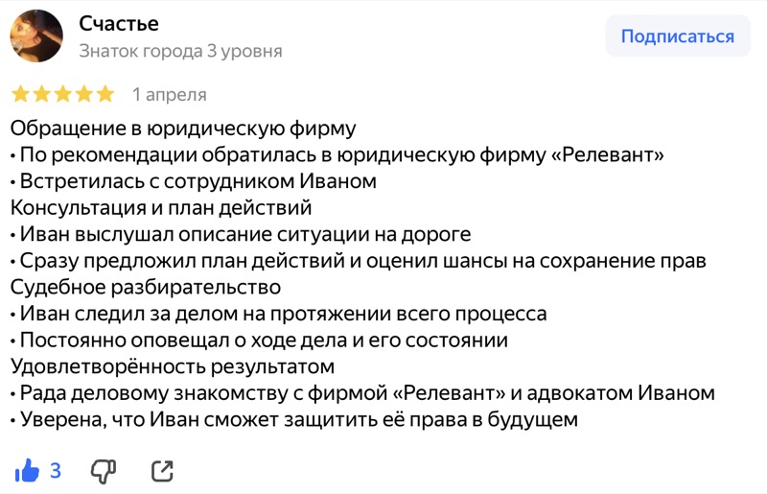Click the heading Удовлетворённость результатом
Viewport: 767px width, 494px height.
click(173, 366)
